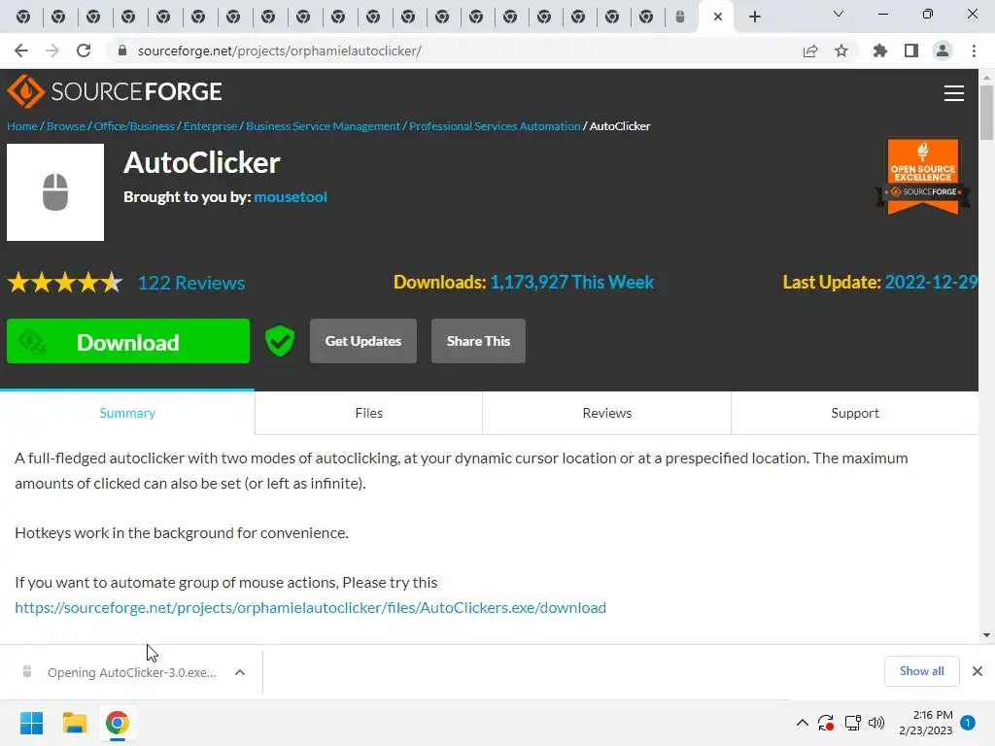Open the notification badge icon
The height and width of the screenshot is (746, 995).
tap(968, 723)
